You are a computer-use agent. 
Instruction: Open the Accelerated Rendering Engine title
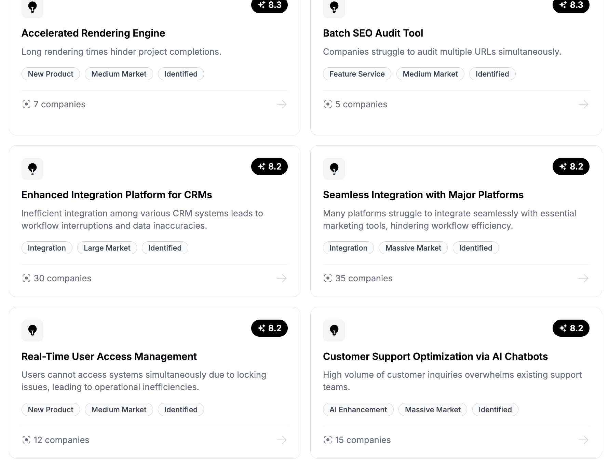click(x=93, y=33)
